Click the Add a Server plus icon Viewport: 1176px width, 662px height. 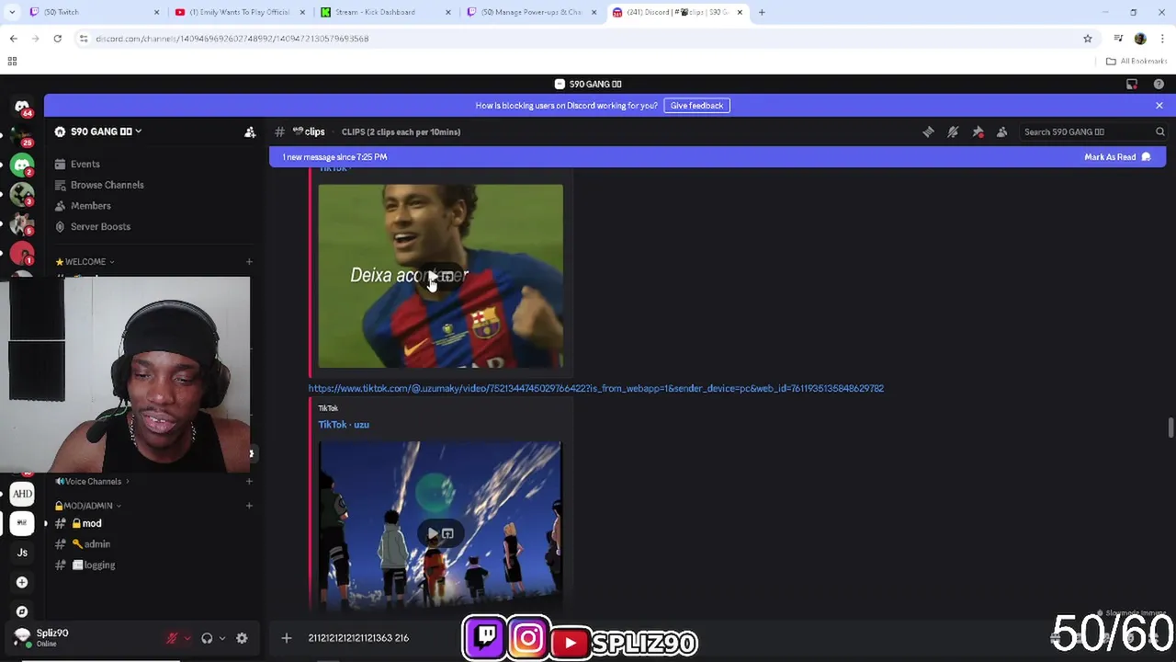(22, 582)
